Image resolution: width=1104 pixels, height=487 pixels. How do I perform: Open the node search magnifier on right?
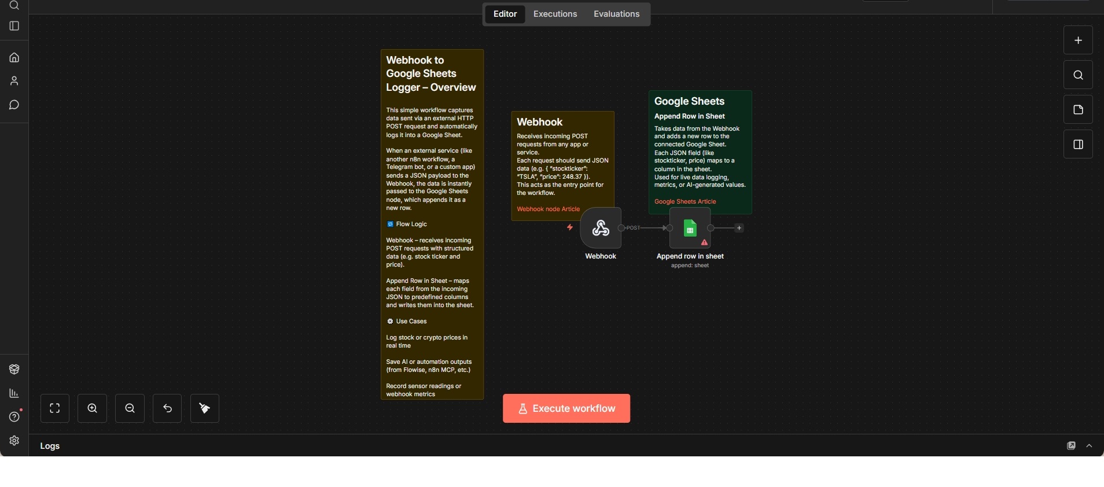tap(1078, 75)
